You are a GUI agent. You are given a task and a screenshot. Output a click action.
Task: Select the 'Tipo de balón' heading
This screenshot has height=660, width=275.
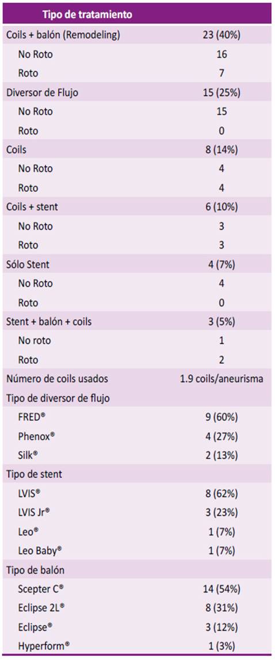point(35,570)
